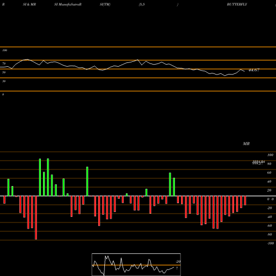The height and width of the screenshot is (276, 276).
Task: Click the MR panel title label
Action: tap(246, 144)
